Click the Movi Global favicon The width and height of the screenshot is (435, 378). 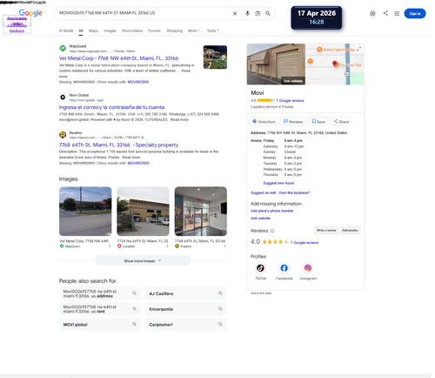63,98
